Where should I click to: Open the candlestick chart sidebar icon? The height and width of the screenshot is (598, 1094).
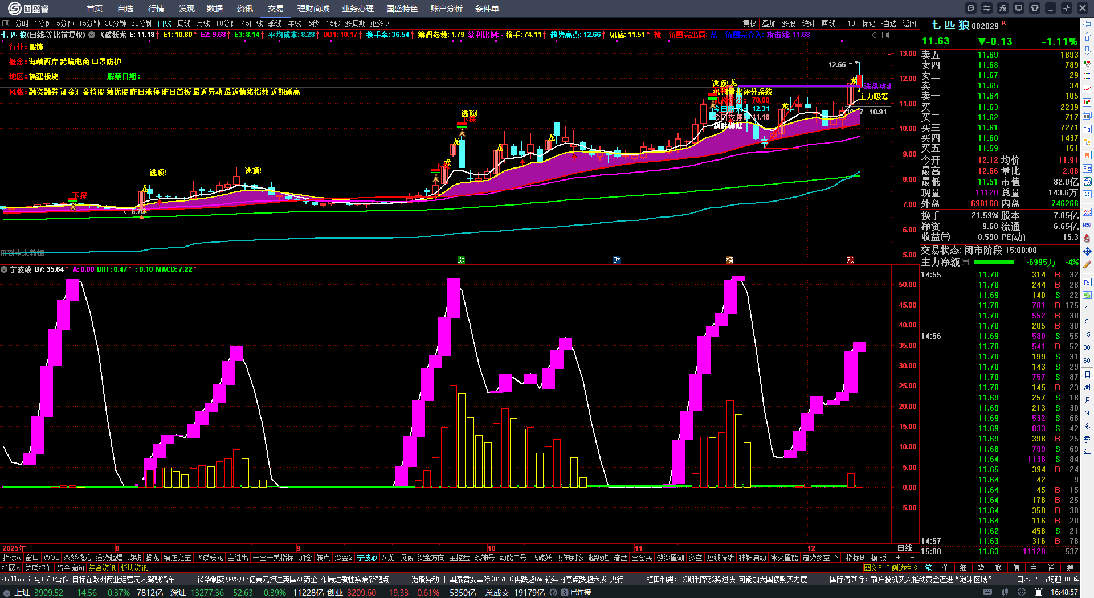[x=1087, y=103]
